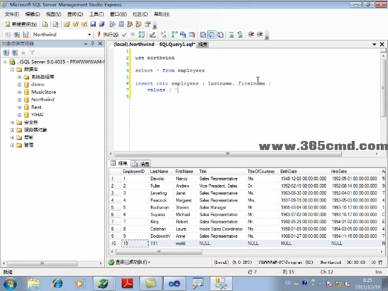Screen dimensions: 388x291
Task: Toggle Include Actual Execution Plan
Action: pyautogui.click(x=175, y=34)
